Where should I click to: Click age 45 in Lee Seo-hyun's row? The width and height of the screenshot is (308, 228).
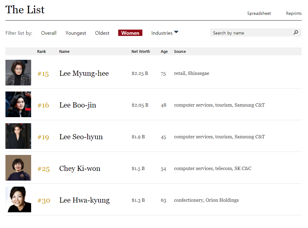coord(164,137)
